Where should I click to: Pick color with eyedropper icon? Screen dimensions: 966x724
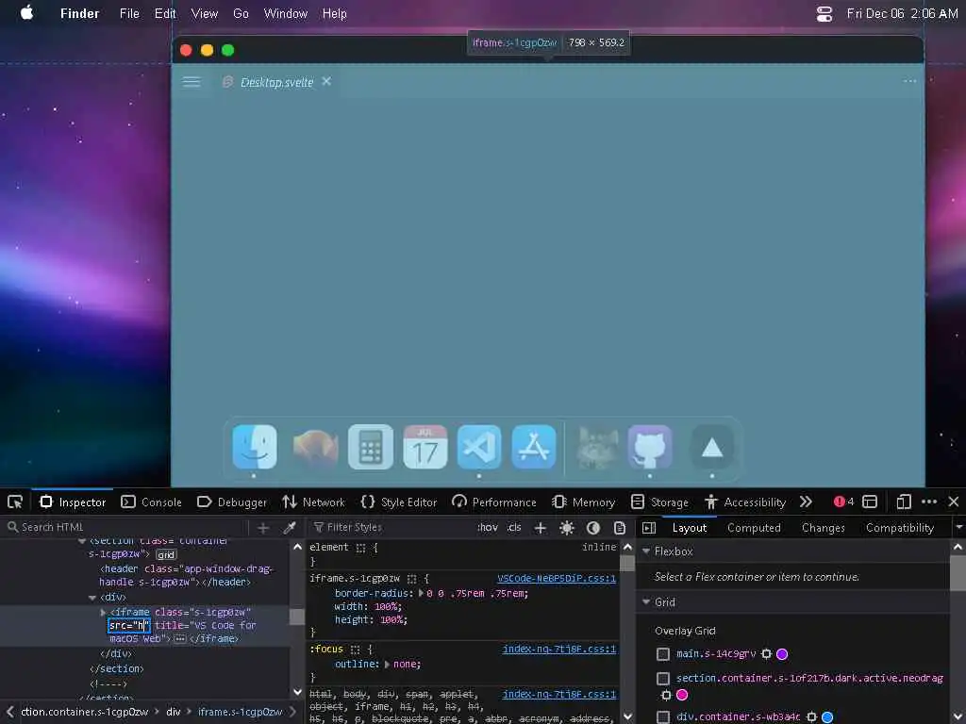coord(290,528)
